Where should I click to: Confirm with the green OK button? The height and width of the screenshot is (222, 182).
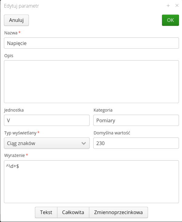(170, 20)
